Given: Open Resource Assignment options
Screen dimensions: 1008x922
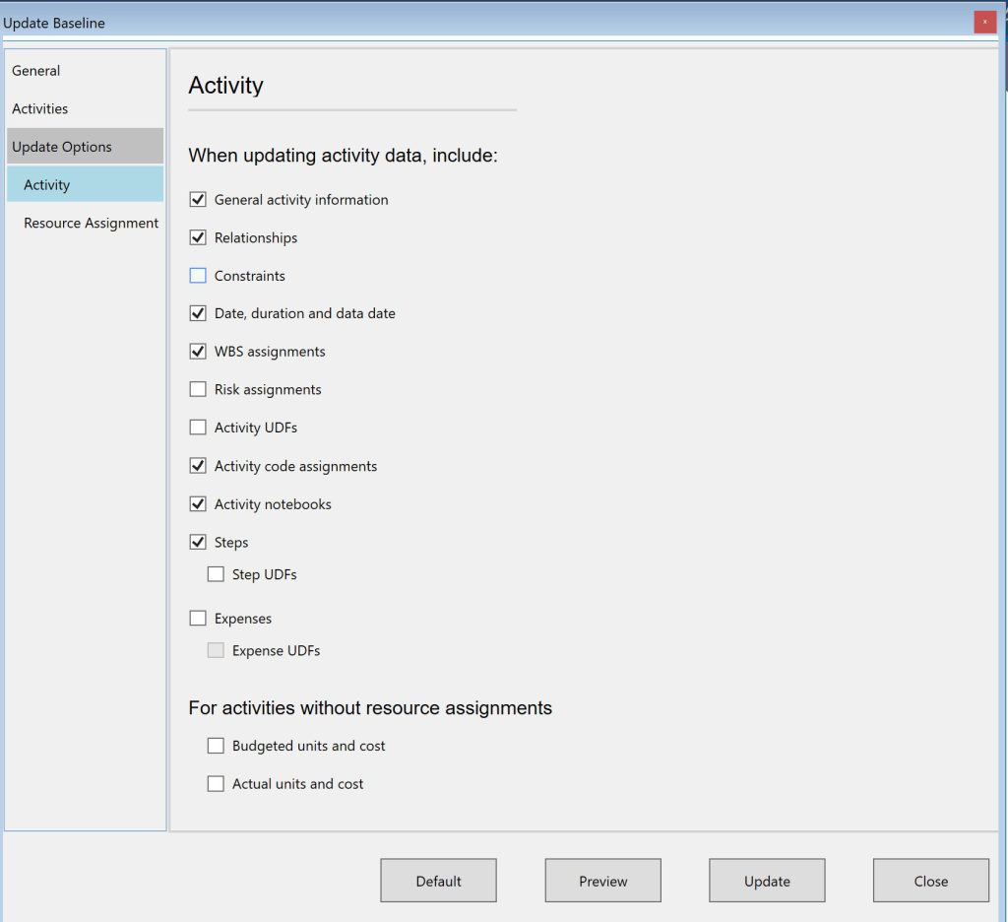Looking at the screenshot, I should coord(85,223).
